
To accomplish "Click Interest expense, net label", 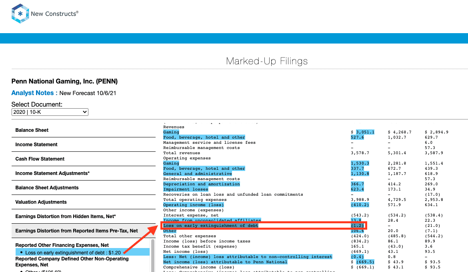I will pos(191,215).
